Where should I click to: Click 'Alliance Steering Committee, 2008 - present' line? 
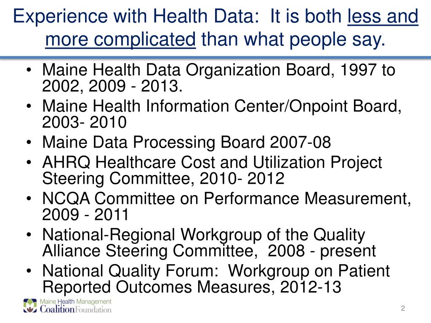[x=209, y=251]
